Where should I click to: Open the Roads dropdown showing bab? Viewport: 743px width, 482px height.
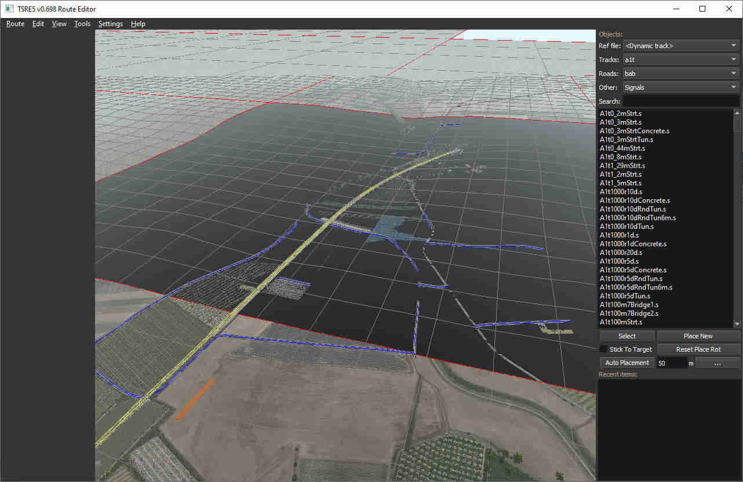click(680, 74)
